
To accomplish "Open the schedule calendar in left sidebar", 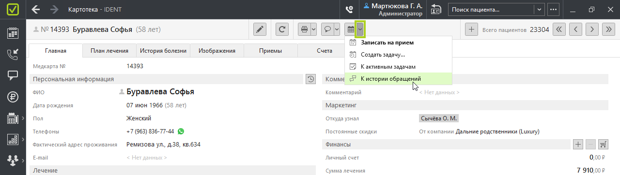I will pos(13,33).
